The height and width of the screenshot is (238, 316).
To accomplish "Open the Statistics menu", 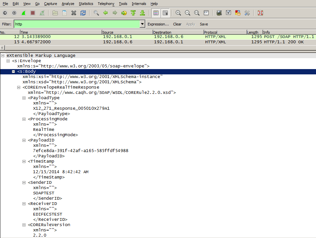I will tap(86, 4).
